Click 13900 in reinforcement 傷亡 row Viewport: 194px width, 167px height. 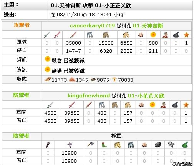pos(69,161)
